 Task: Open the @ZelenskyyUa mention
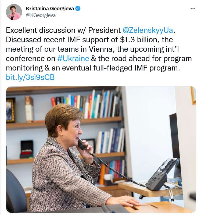tap(148, 30)
